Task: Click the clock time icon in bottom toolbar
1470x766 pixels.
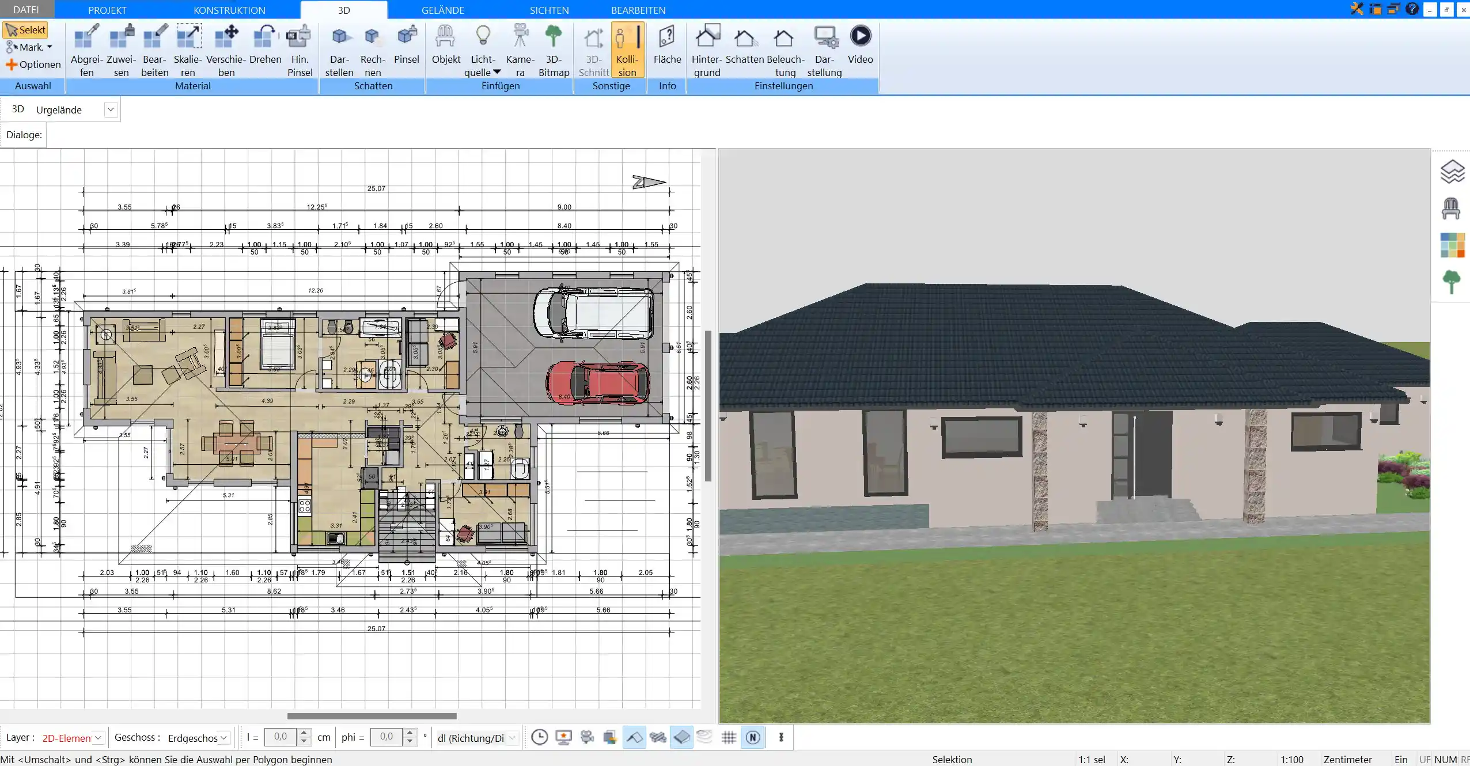Action: pyautogui.click(x=540, y=737)
